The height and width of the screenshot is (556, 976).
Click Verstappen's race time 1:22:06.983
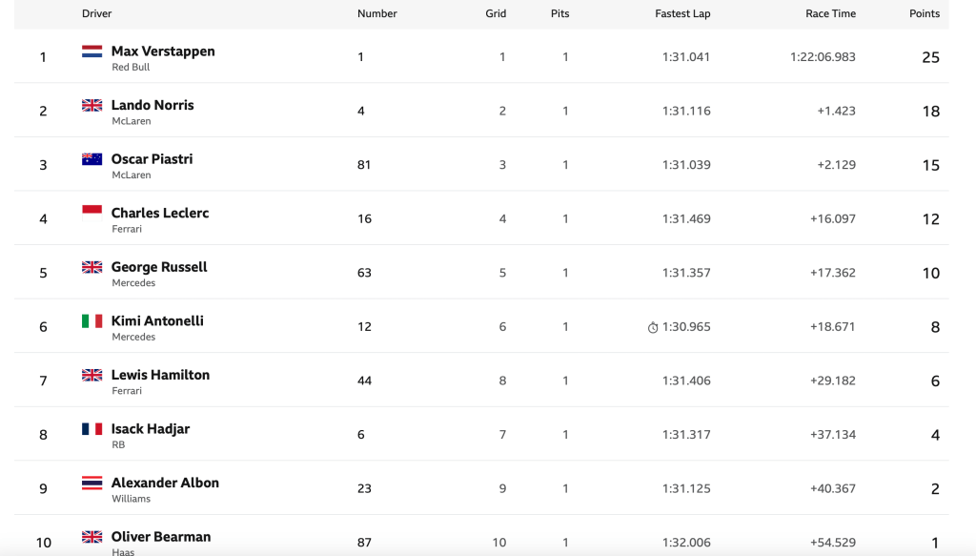823,57
